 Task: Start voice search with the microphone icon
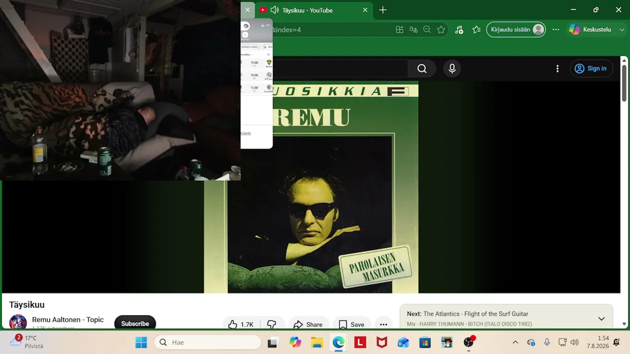(452, 69)
